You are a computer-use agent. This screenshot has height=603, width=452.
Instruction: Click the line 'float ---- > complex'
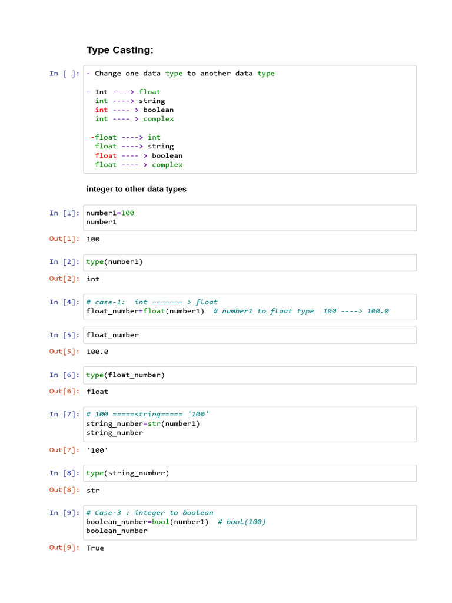pos(139,165)
